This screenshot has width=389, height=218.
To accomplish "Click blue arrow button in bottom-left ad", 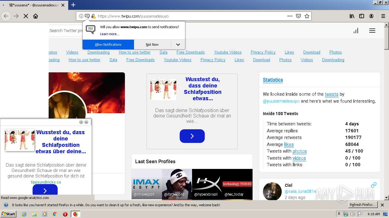I will click(45, 190).
